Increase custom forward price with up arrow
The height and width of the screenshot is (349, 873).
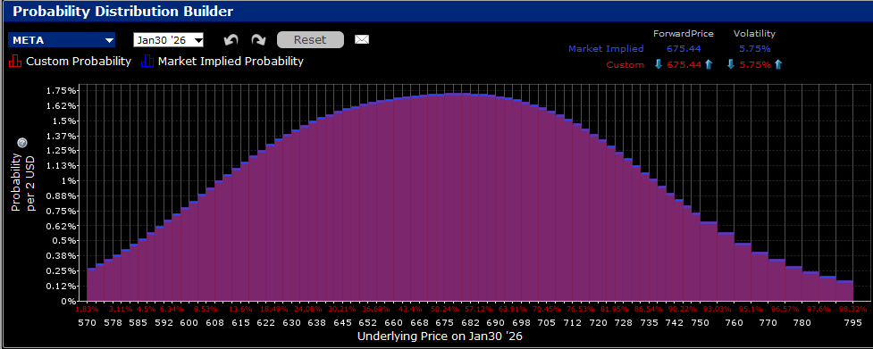[709, 64]
